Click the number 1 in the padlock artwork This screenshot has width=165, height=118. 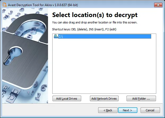click(38, 97)
